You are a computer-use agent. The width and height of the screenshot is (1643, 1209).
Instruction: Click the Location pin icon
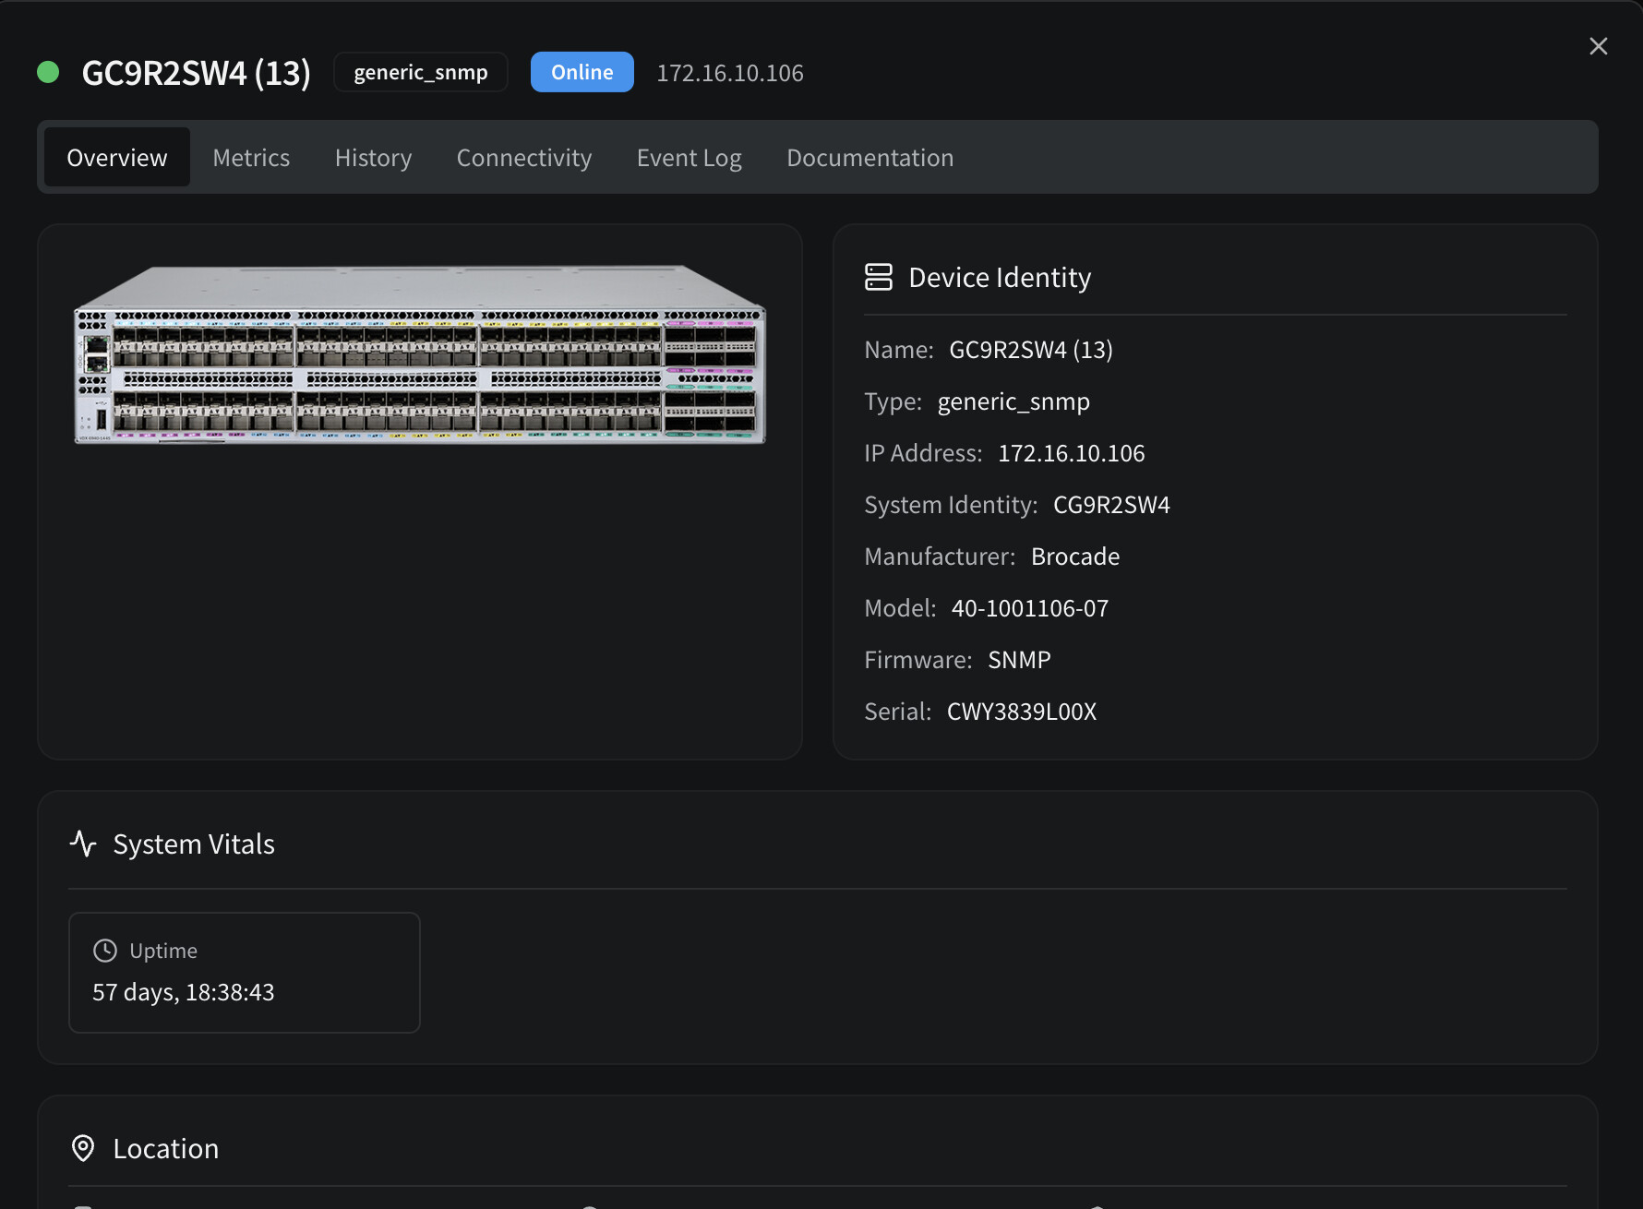(x=83, y=1148)
